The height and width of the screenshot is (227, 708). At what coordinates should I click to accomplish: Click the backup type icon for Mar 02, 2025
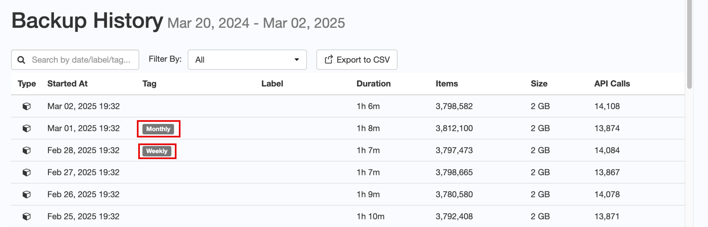(x=27, y=106)
